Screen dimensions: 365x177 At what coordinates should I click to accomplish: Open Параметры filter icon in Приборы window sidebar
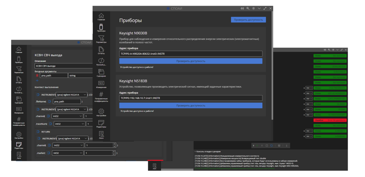pyautogui.click(x=101, y=39)
